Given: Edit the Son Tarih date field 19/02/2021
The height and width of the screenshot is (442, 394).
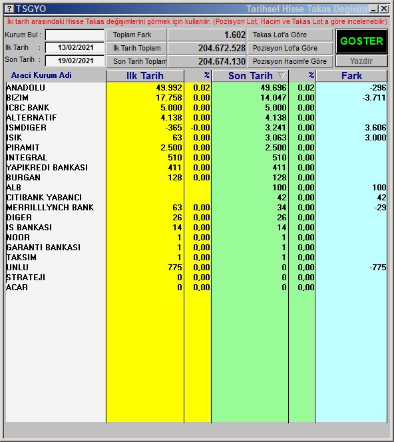Looking at the screenshot, I should point(75,61).
